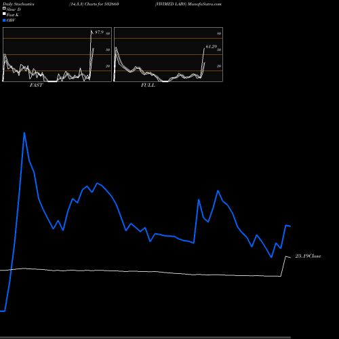339x339 pixels.
Task: Click the end of white Close price line
Action: click(x=290, y=258)
